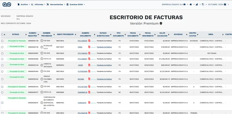Click info icon in row 000000291729
This screenshot has height=114, width=232.
(42, 41)
